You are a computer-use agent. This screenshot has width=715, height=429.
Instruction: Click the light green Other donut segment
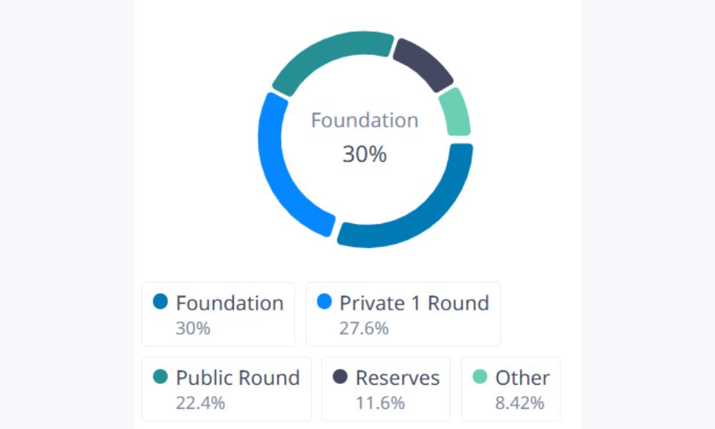[456, 112]
